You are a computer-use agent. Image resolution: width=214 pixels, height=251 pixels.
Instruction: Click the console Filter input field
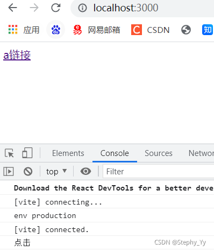159,171
